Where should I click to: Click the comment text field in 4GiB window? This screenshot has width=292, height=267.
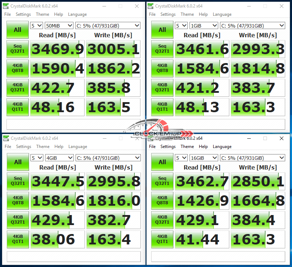pyautogui.click(x=73, y=256)
